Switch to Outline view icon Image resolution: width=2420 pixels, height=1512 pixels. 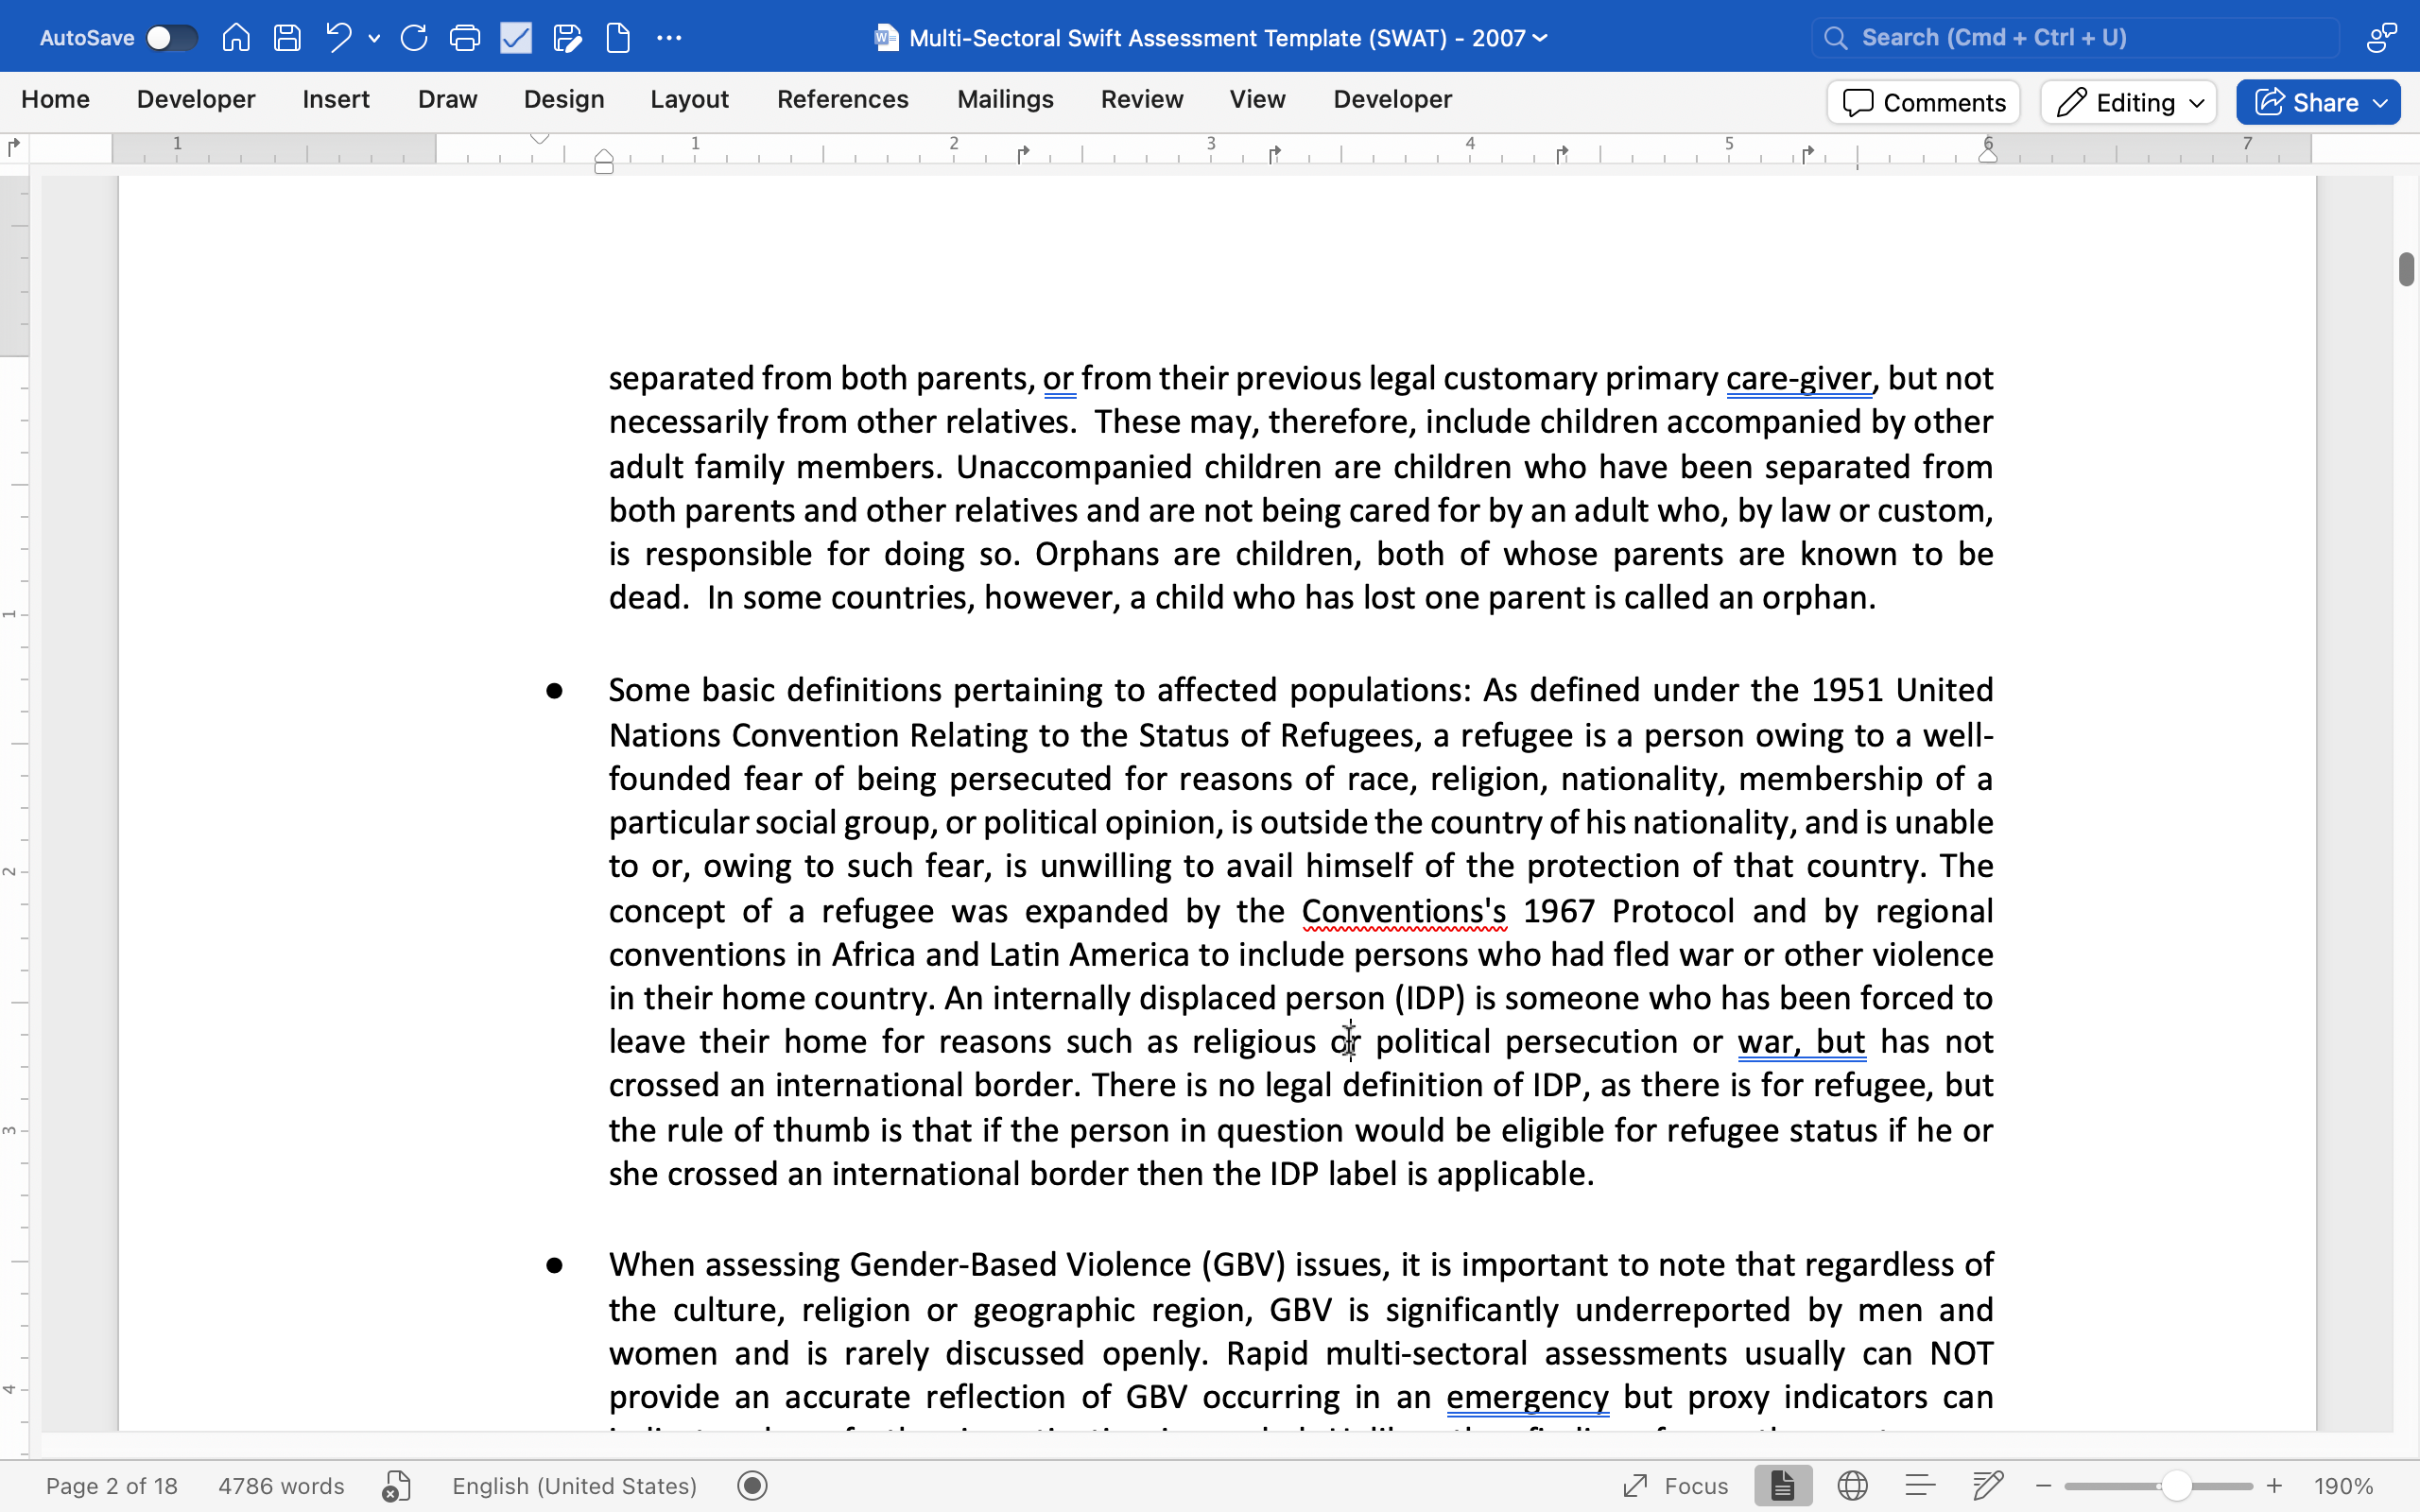tap(1919, 1486)
